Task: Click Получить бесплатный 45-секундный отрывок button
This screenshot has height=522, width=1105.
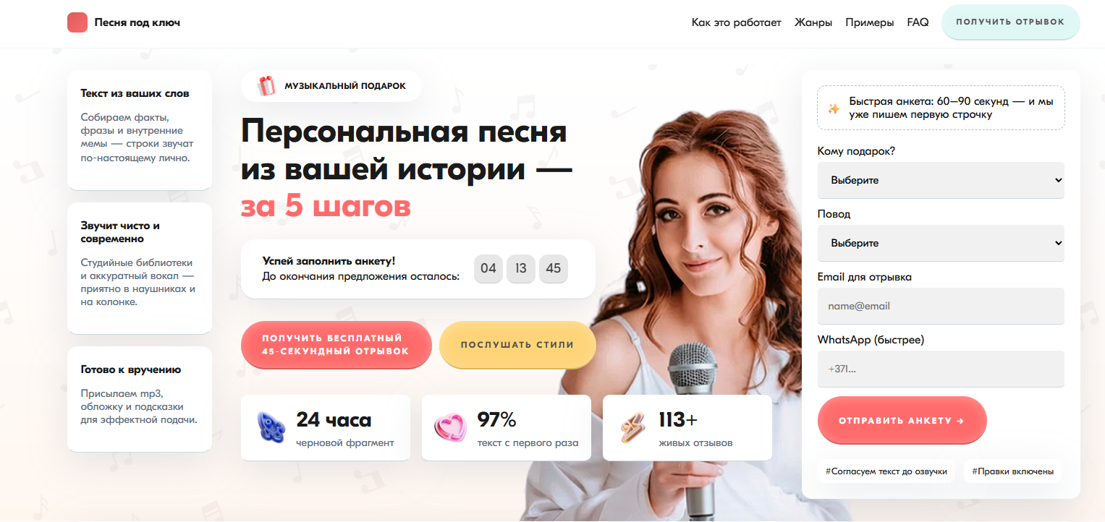Action: tap(336, 345)
